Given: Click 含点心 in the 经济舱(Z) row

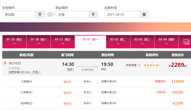Looking at the screenshot, I should 87,103.
